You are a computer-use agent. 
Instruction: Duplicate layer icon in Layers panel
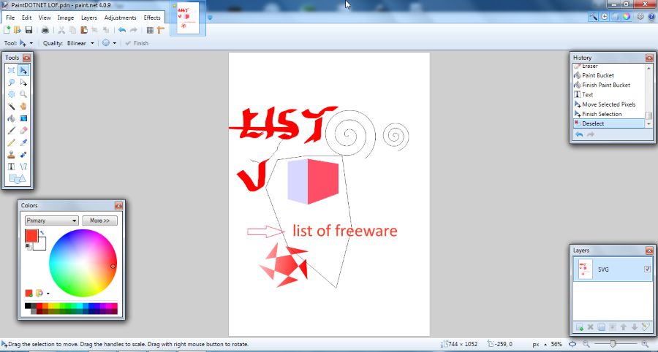click(x=602, y=327)
